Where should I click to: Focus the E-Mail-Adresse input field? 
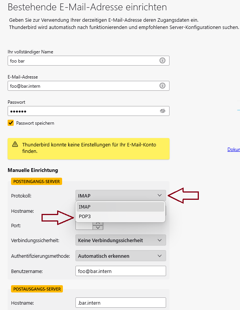click(82, 86)
